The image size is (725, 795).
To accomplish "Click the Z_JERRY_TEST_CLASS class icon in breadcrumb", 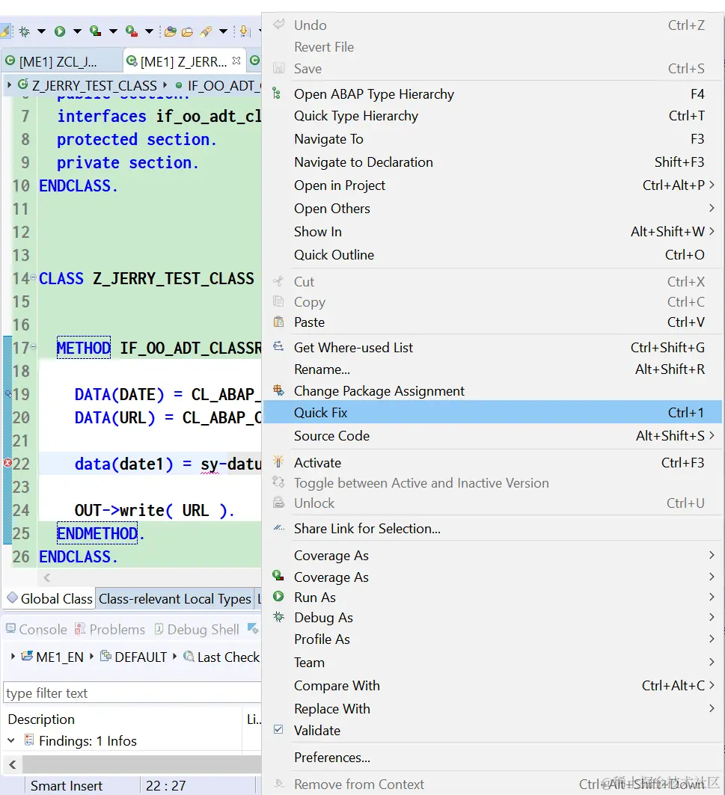I will (23, 85).
